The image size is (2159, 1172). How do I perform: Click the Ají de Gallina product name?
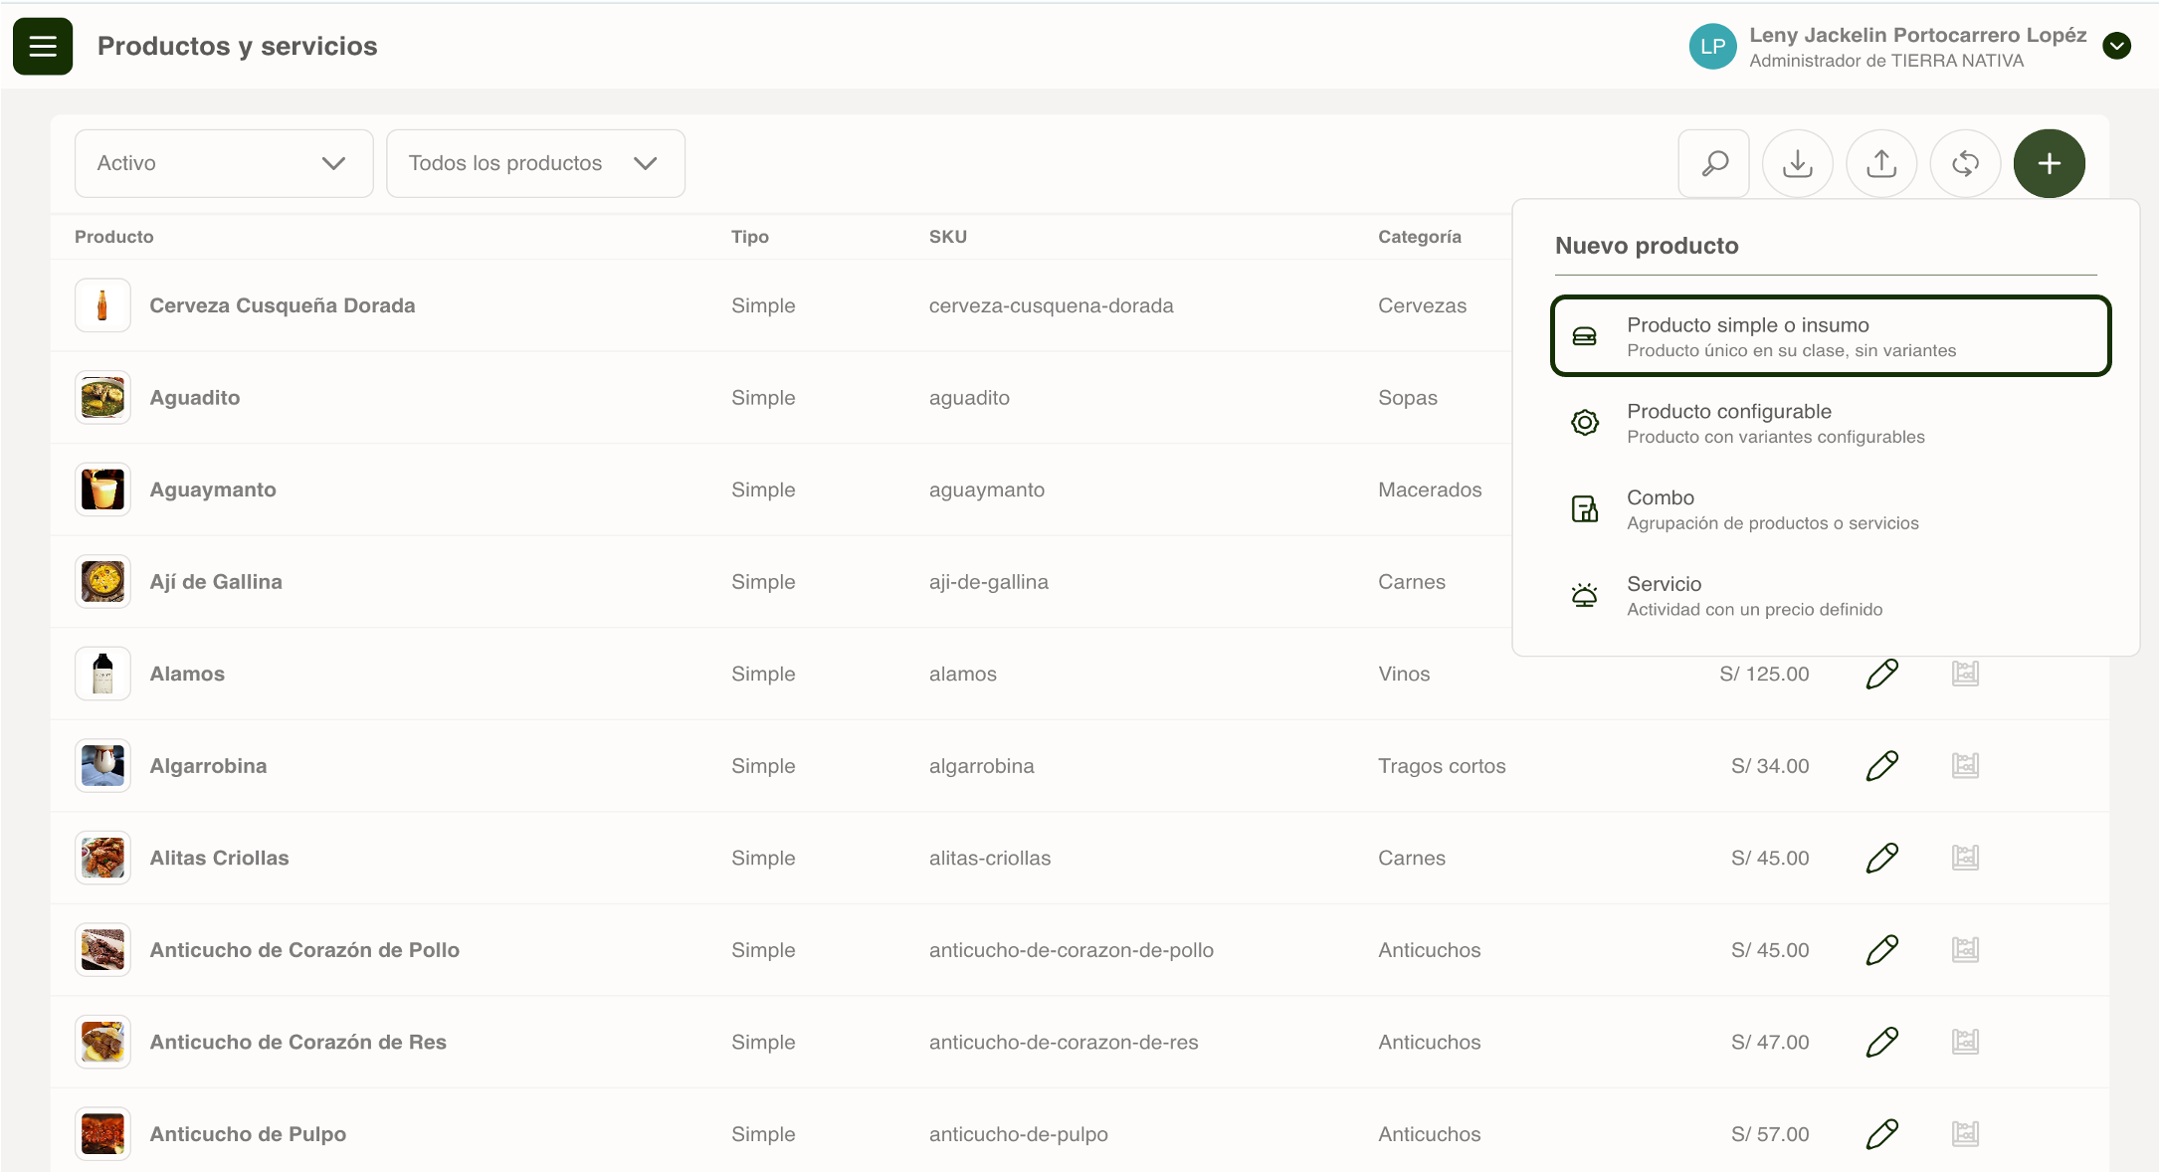[216, 582]
